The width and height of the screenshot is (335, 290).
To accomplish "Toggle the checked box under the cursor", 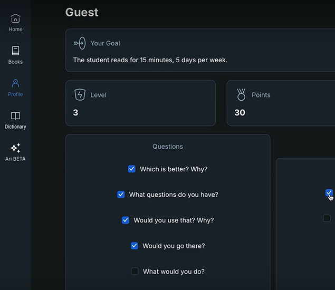I will click(329, 193).
